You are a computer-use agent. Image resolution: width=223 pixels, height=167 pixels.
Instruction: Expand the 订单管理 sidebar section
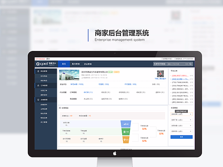coord(46,86)
